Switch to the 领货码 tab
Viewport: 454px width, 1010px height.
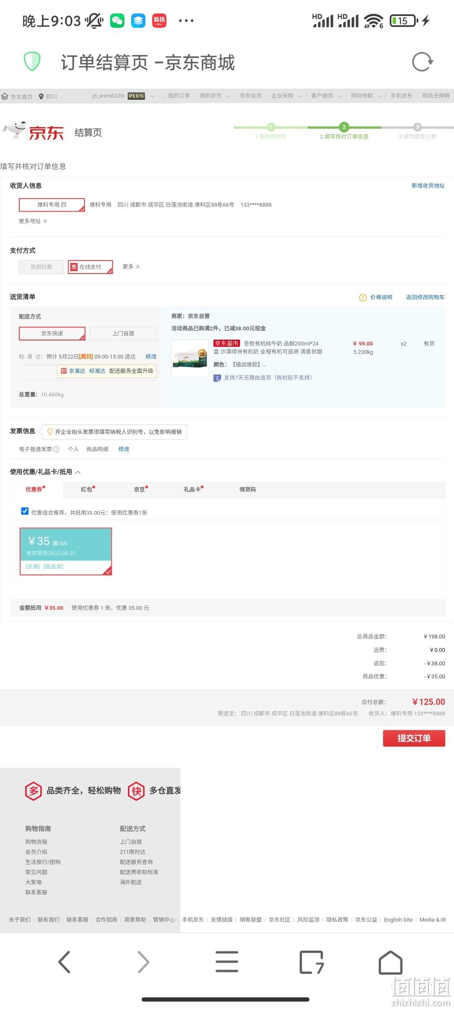[248, 489]
